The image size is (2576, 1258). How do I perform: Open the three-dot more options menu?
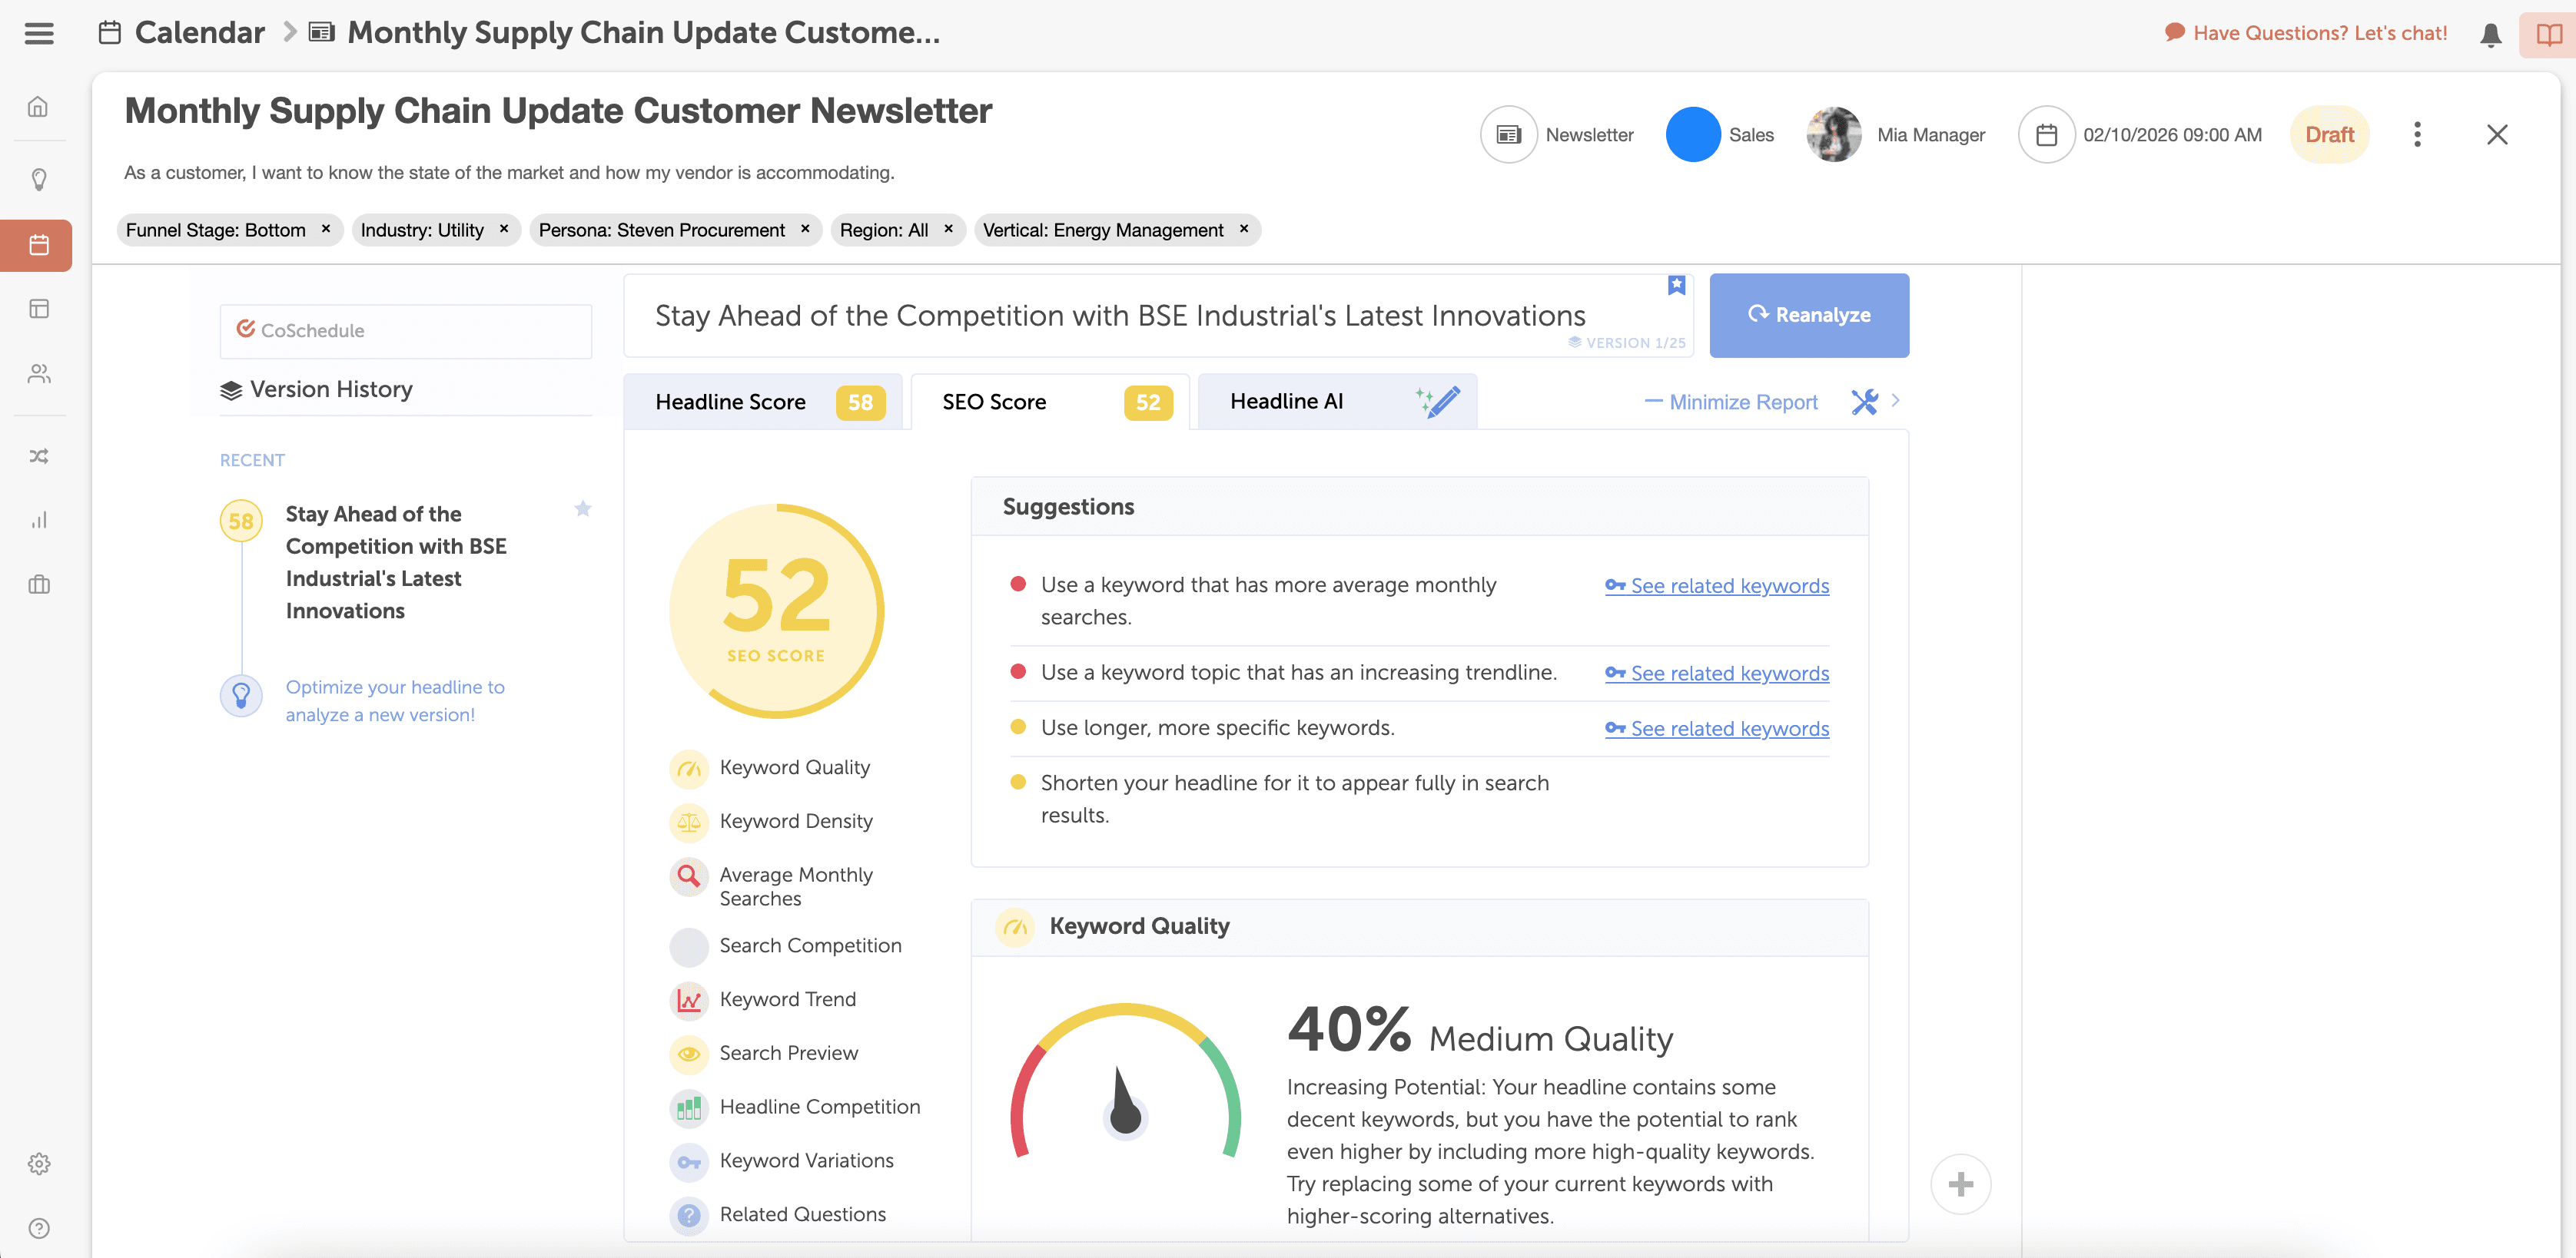2417,135
